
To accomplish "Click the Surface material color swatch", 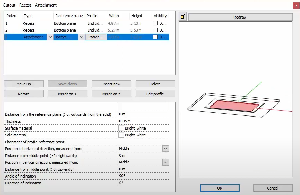I will [121, 128].
